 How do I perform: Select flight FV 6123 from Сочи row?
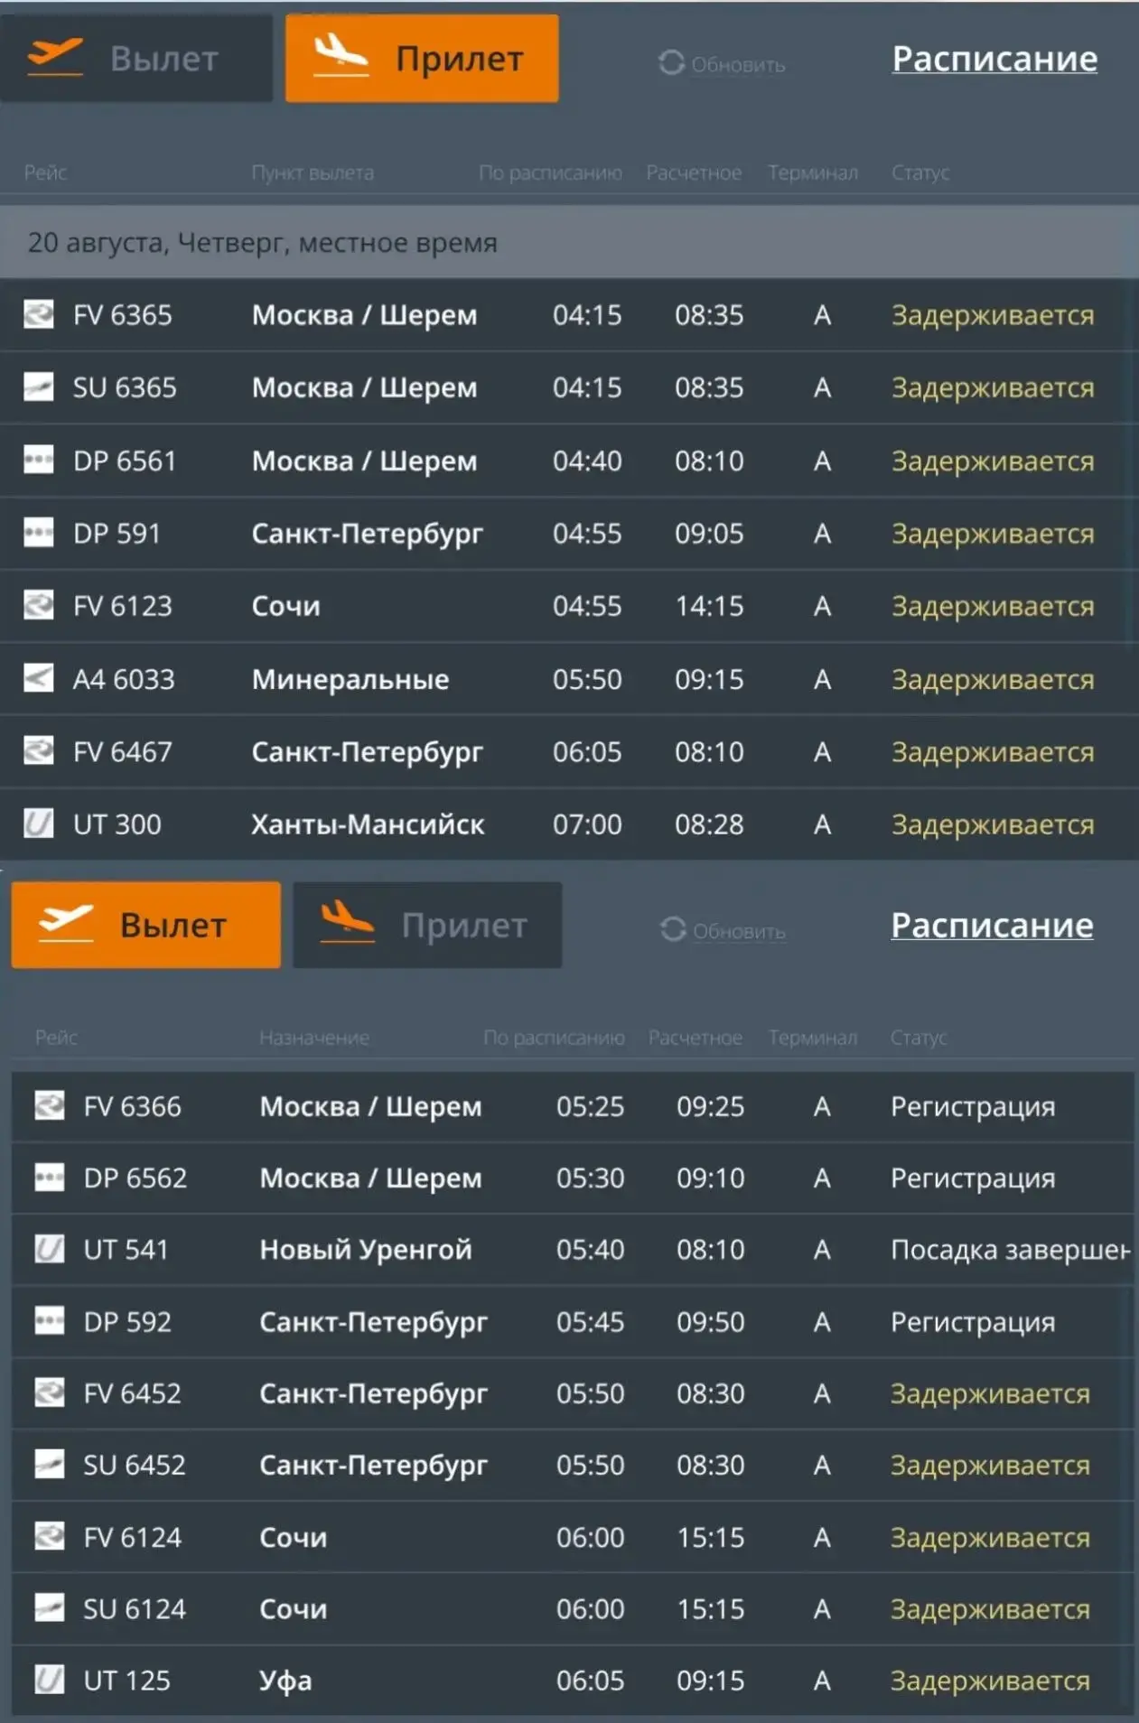click(x=569, y=606)
